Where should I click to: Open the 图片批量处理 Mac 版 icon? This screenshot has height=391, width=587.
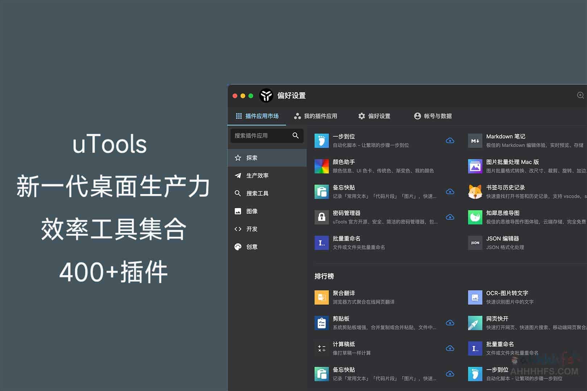[x=475, y=166]
